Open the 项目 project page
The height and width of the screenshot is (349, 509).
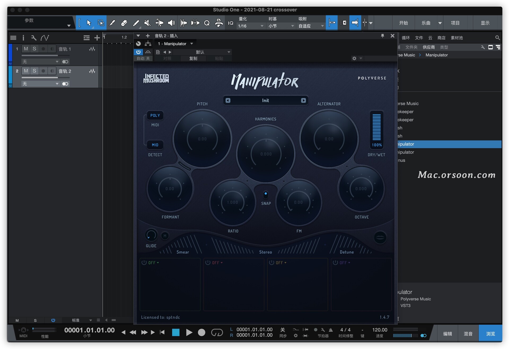point(455,23)
